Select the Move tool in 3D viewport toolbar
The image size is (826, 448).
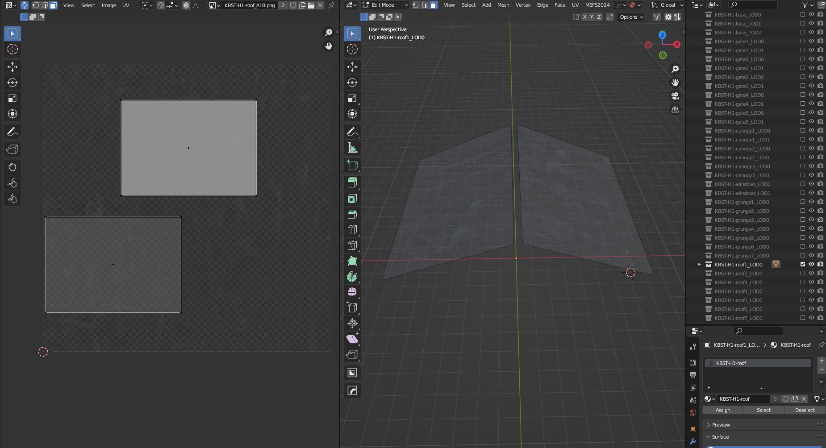point(352,67)
